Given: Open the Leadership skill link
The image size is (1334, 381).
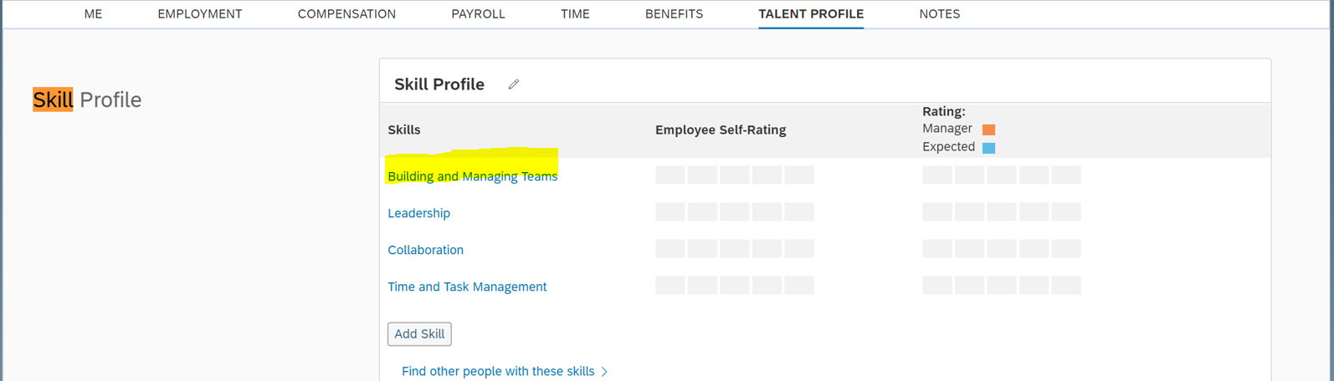Looking at the screenshot, I should coord(418,213).
